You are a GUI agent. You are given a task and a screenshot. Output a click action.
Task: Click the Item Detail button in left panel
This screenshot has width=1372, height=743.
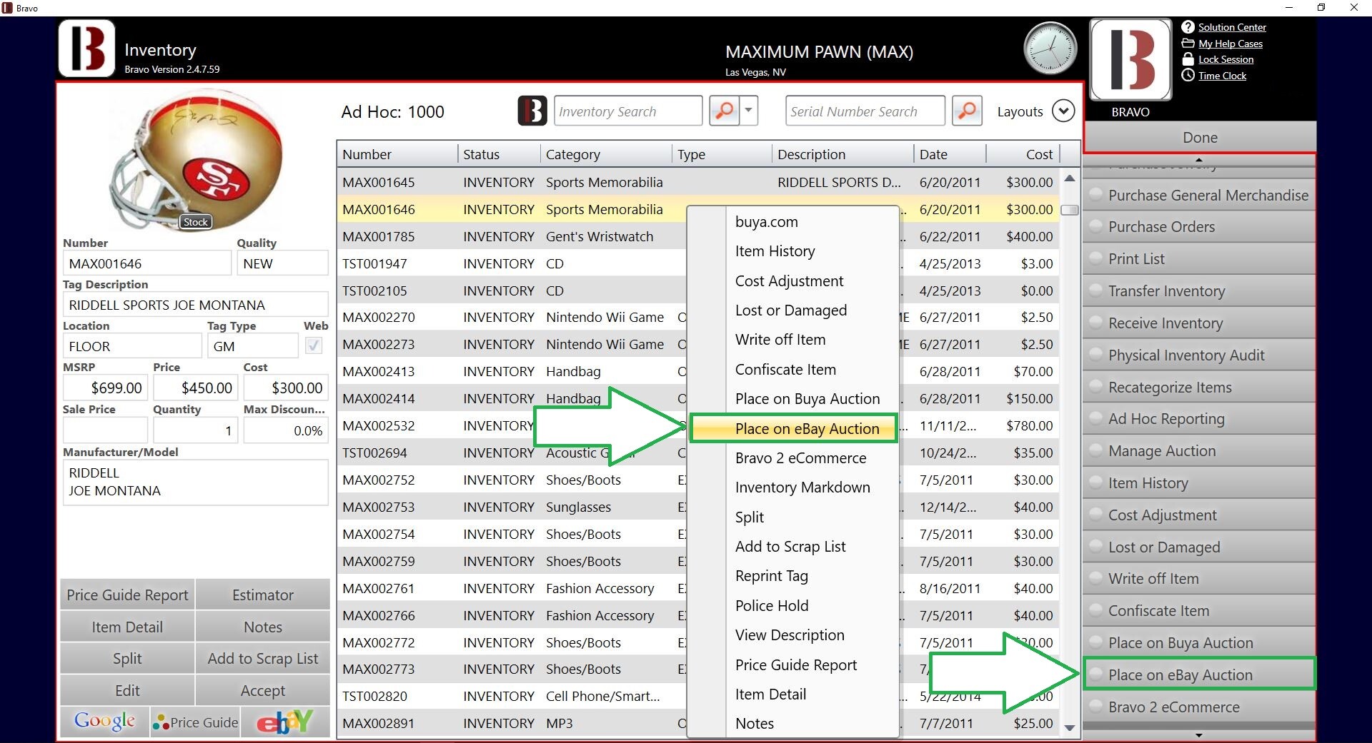click(127, 627)
